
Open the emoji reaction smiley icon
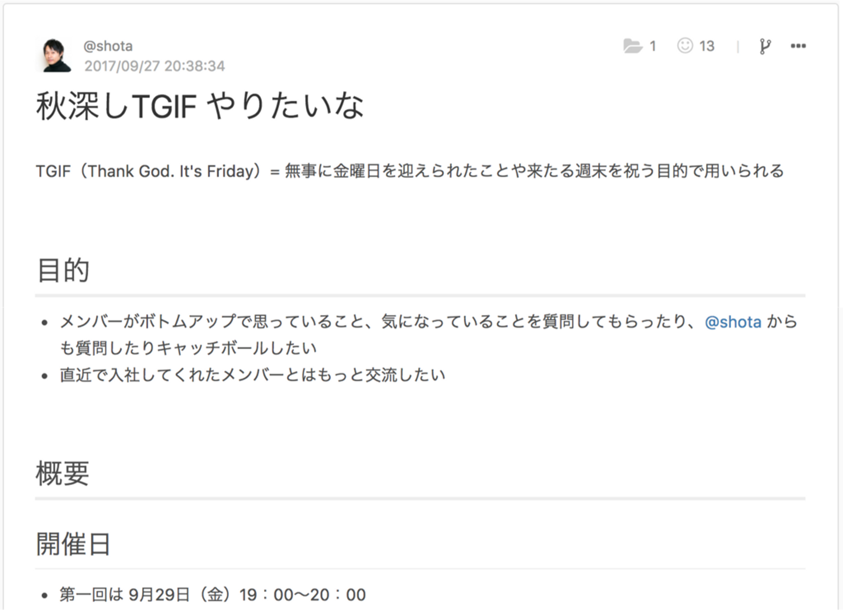click(x=684, y=46)
